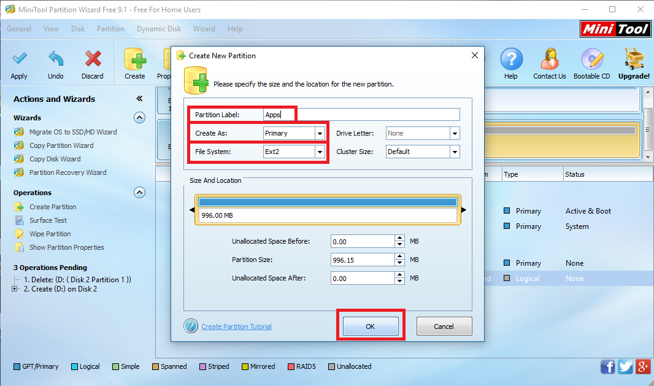Click the Unallocated Space After field
The height and width of the screenshot is (386, 654).
coord(363,279)
